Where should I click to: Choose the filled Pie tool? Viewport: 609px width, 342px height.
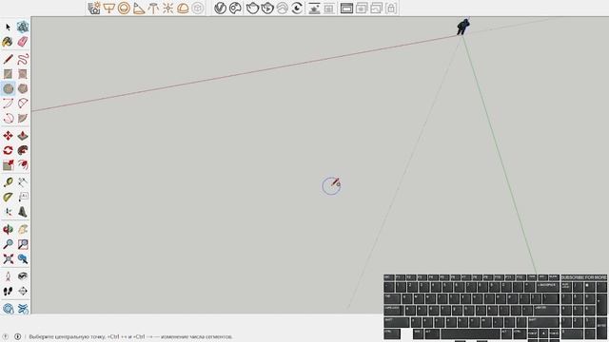23,118
